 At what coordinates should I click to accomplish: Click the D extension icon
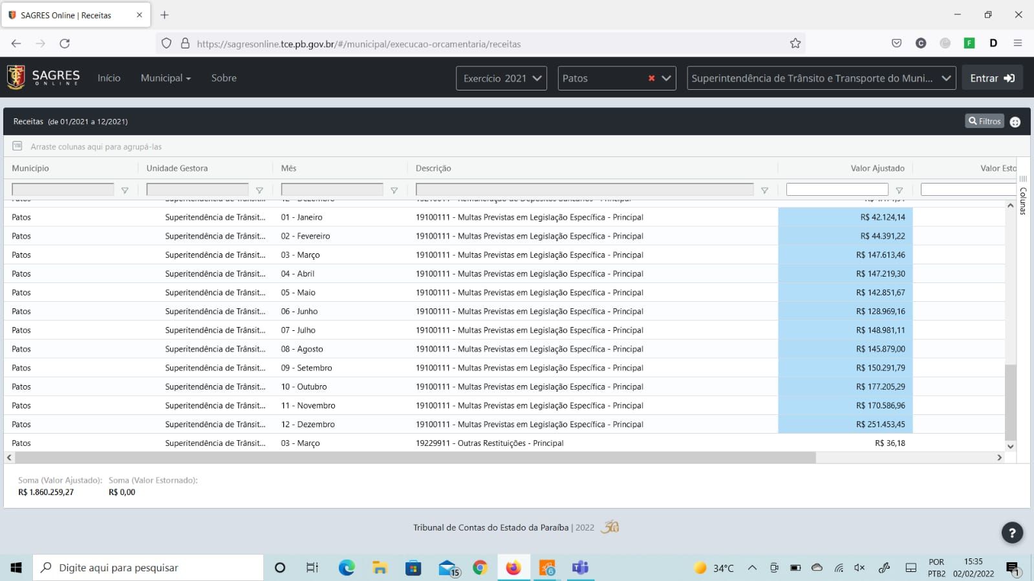pos(993,43)
